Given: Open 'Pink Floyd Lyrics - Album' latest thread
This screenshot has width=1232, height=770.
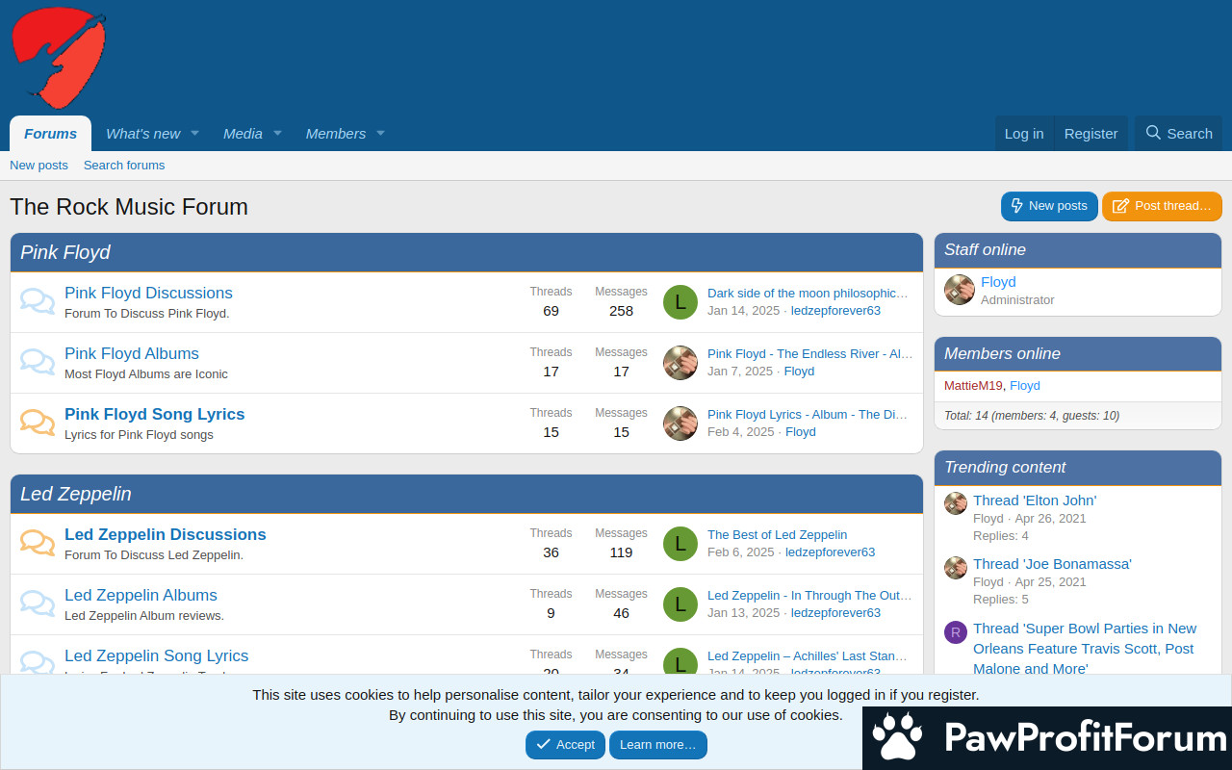Looking at the screenshot, I should coord(808,415).
